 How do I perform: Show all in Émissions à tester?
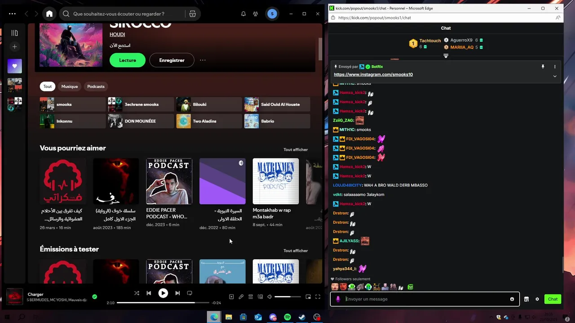[x=296, y=251]
